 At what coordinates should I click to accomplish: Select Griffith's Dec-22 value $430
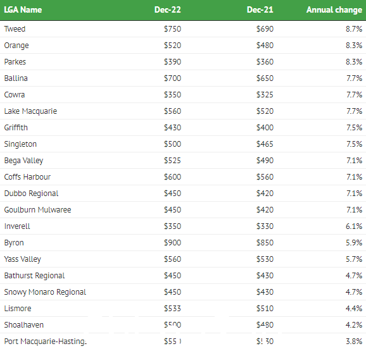[172, 128]
